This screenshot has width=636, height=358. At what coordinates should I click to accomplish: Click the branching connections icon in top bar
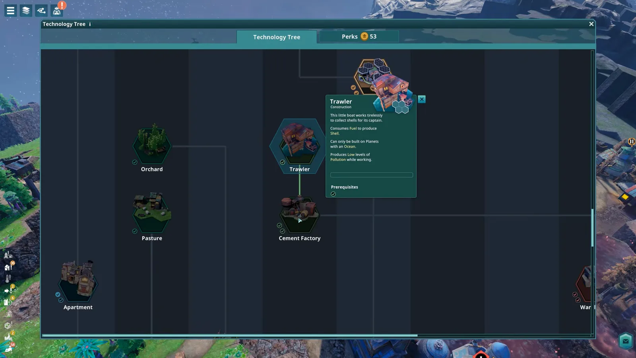tap(41, 10)
